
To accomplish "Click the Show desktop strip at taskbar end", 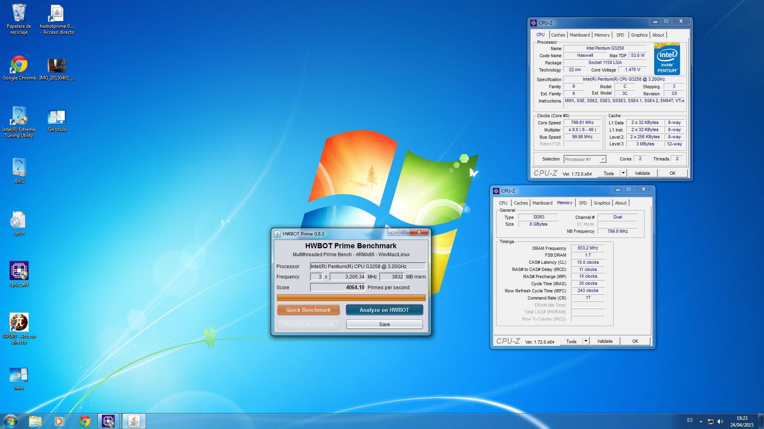I will click(x=761, y=421).
